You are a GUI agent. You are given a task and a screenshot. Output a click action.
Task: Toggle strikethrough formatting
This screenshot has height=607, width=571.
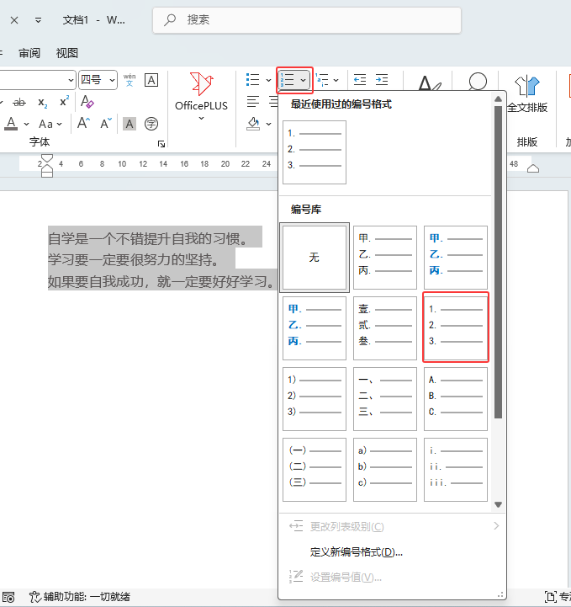point(19,103)
